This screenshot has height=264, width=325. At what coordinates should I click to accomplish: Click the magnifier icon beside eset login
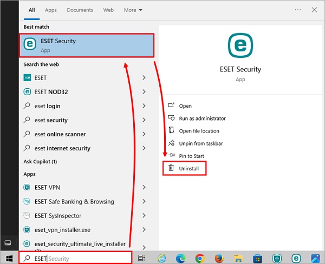[27, 106]
